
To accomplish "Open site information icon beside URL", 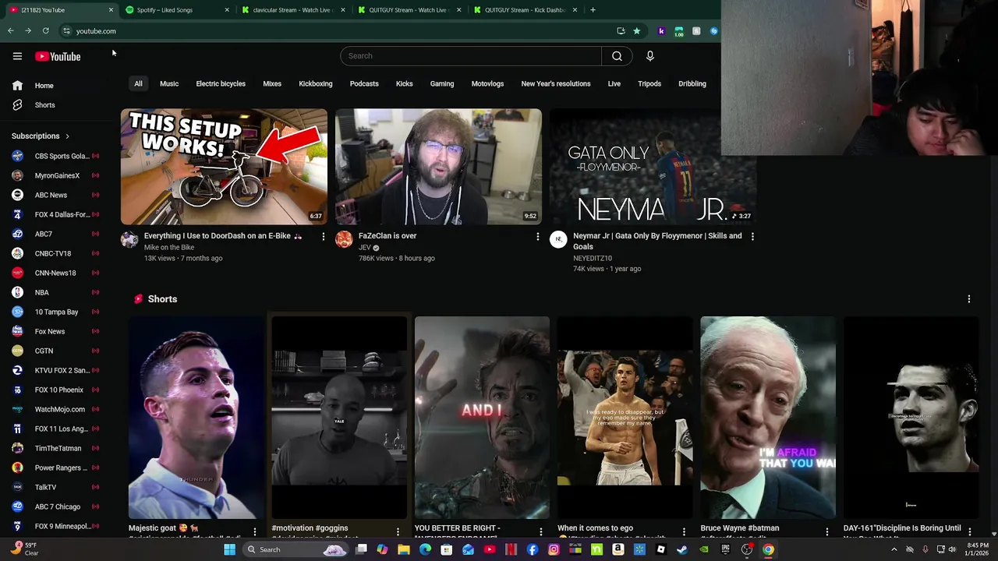I will click(x=66, y=31).
